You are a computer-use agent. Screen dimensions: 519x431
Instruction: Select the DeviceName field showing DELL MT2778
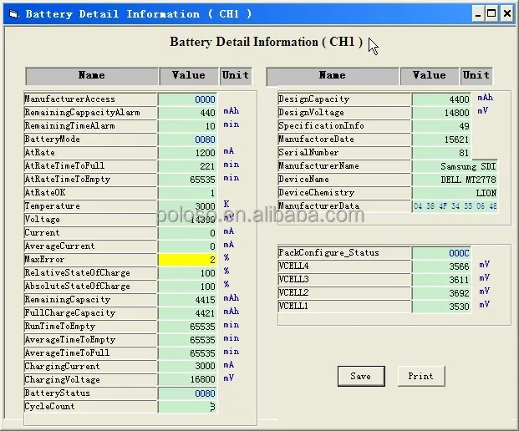[455, 180]
